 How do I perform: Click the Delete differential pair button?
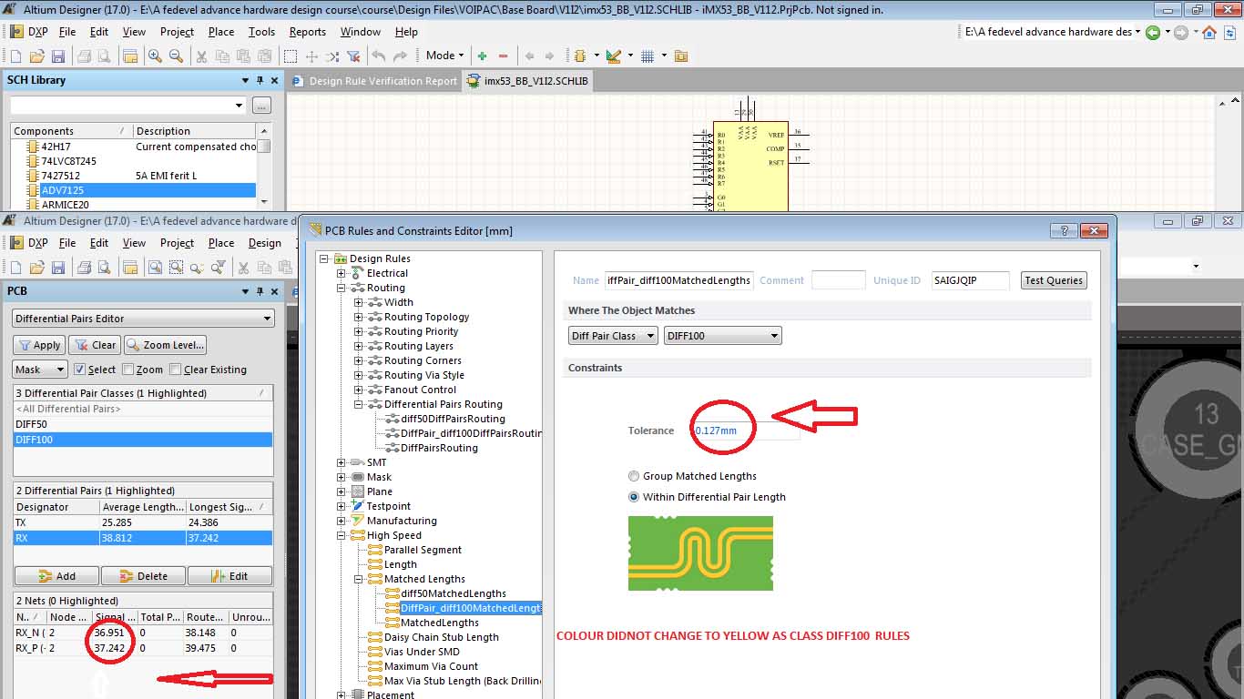[x=143, y=576]
